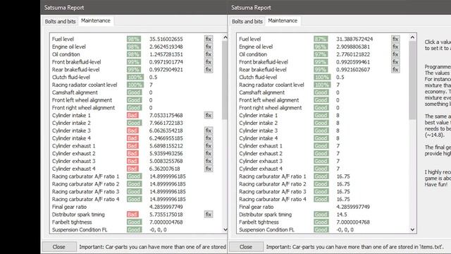Click fix for Cylinder exhaust 4 in left window

pos(209,169)
